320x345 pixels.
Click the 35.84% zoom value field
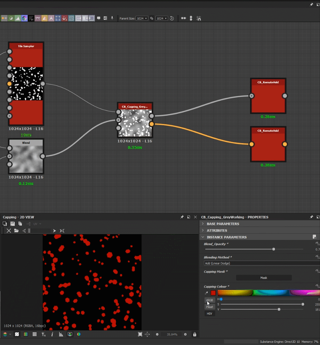coord(172,334)
